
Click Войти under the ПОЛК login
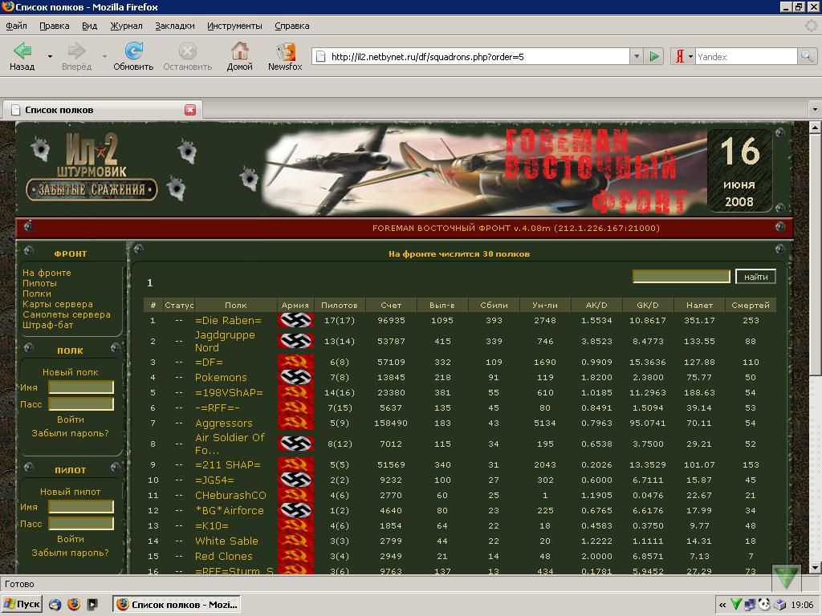71,419
